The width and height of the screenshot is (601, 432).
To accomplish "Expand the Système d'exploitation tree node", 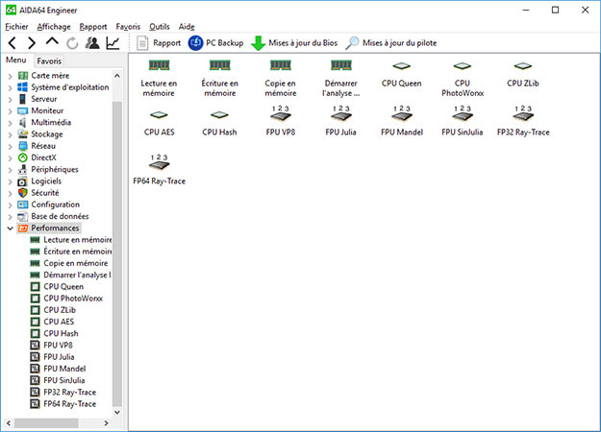I will [x=10, y=87].
